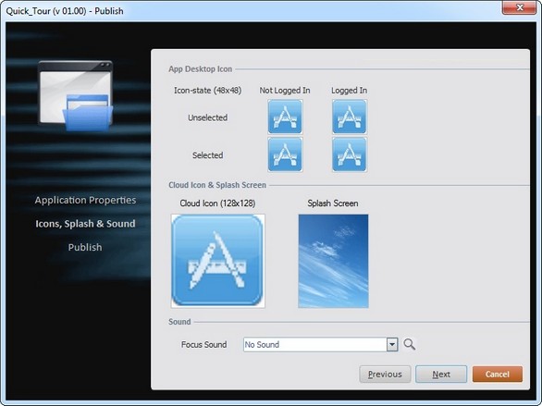The height and width of the screenshot is (406, 542).
Task: Click the Unselected Not Logged In icon
Action: [285, 117]
